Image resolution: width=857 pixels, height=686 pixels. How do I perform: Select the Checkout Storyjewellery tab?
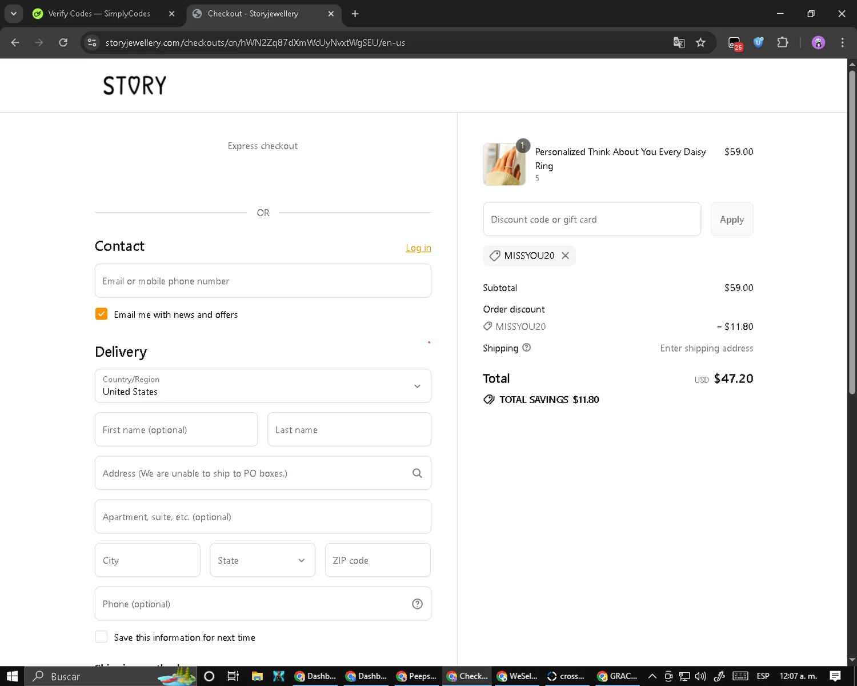253,14
